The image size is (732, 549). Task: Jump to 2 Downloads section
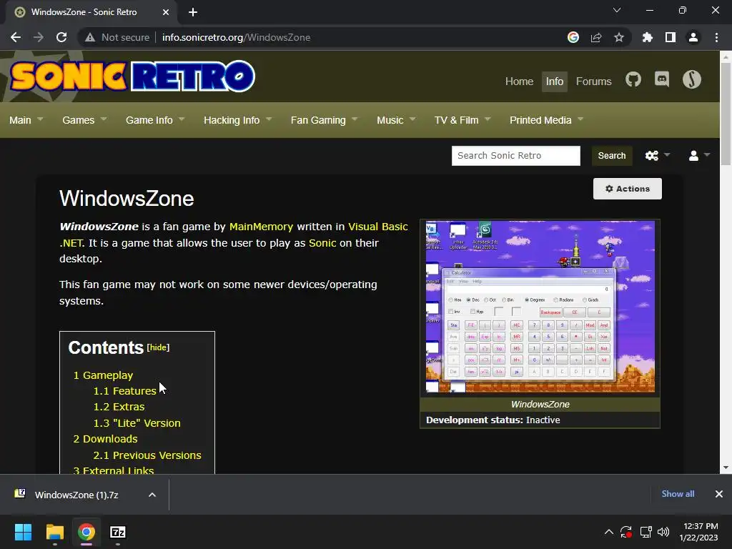tap(106, 439)
